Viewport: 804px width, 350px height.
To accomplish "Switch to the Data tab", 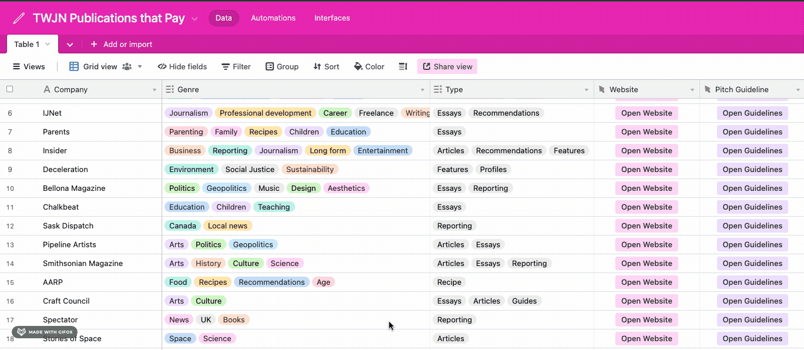I will point(224,18).
